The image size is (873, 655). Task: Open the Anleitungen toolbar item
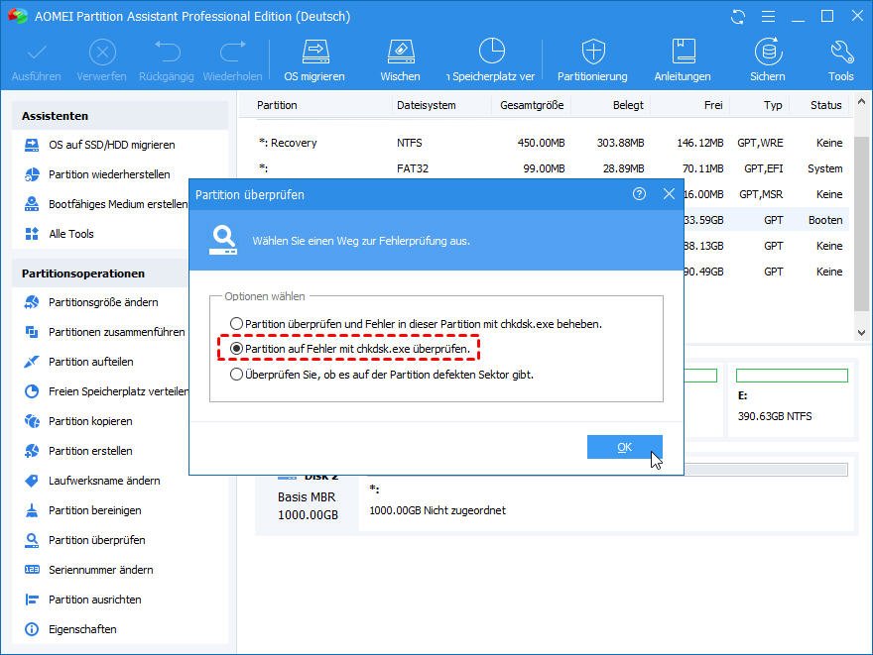683,60
